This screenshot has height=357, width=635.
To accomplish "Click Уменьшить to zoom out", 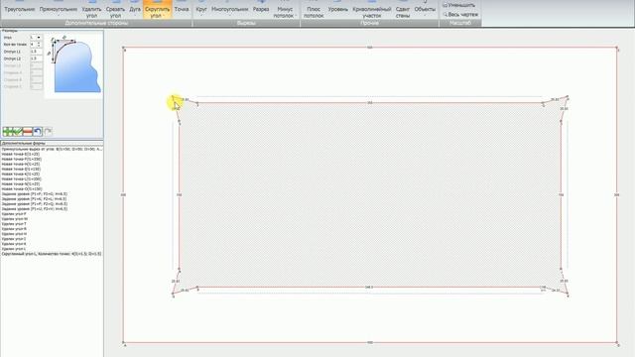I will (x=458, y=5).
